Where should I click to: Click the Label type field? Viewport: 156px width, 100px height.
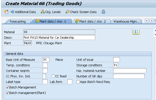tap(45, 82)
